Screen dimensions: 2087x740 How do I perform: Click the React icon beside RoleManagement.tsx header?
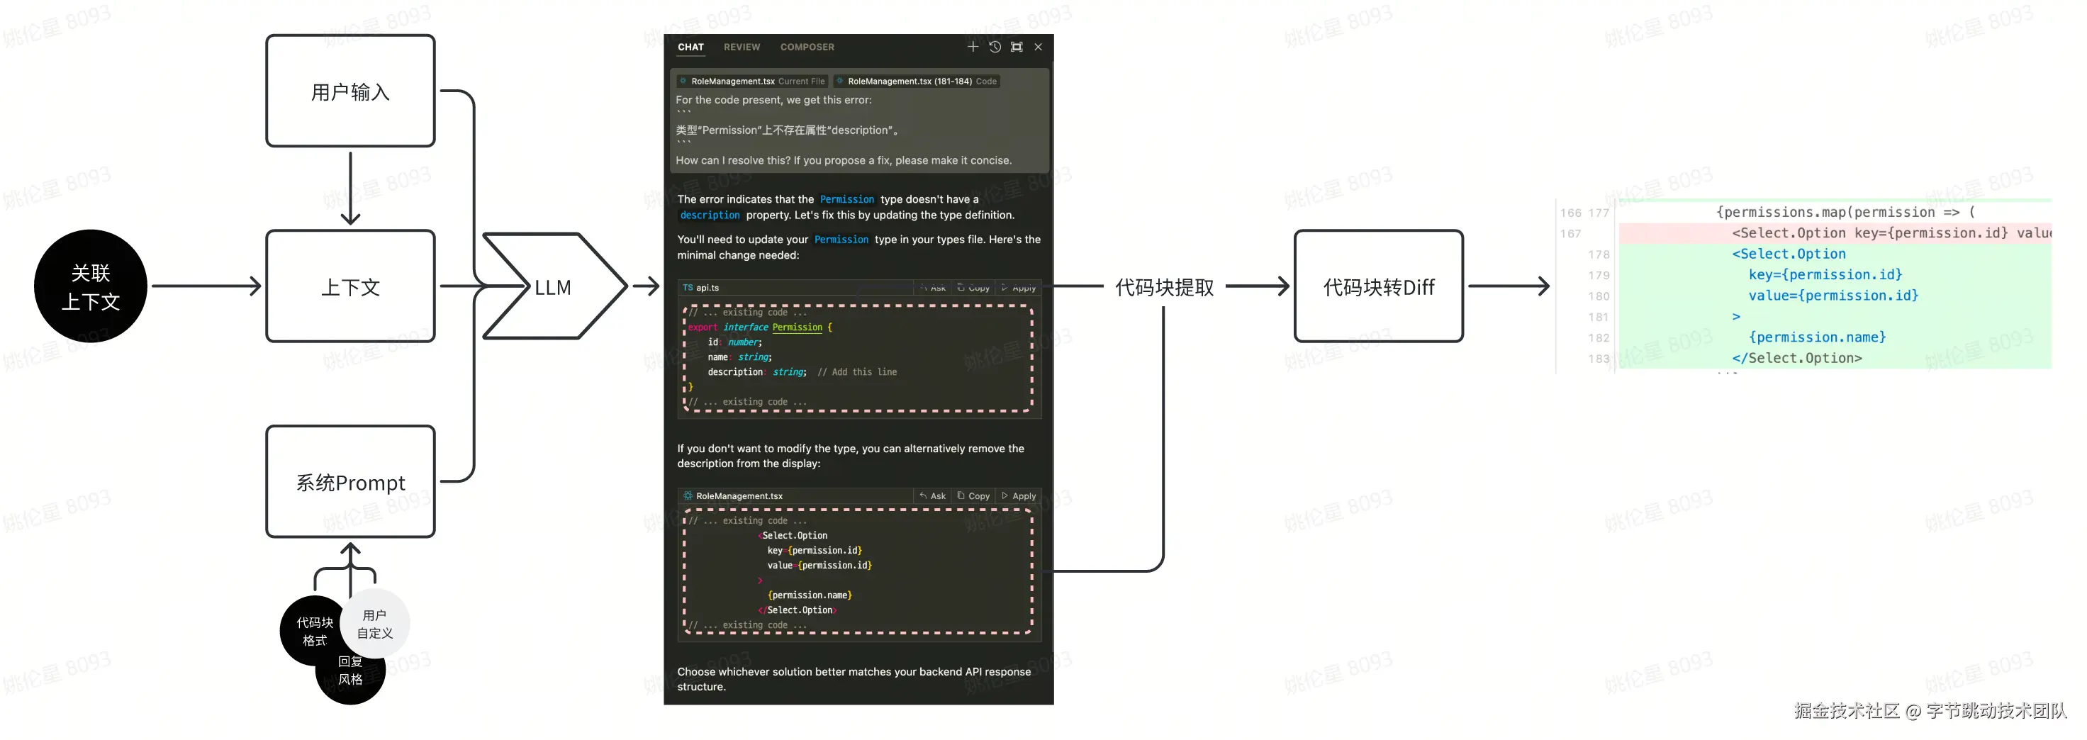(688, 495)
